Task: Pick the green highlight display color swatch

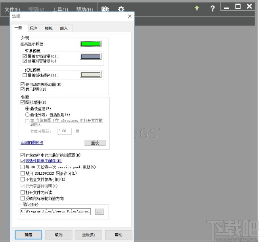Action: (x=90, y=44)
